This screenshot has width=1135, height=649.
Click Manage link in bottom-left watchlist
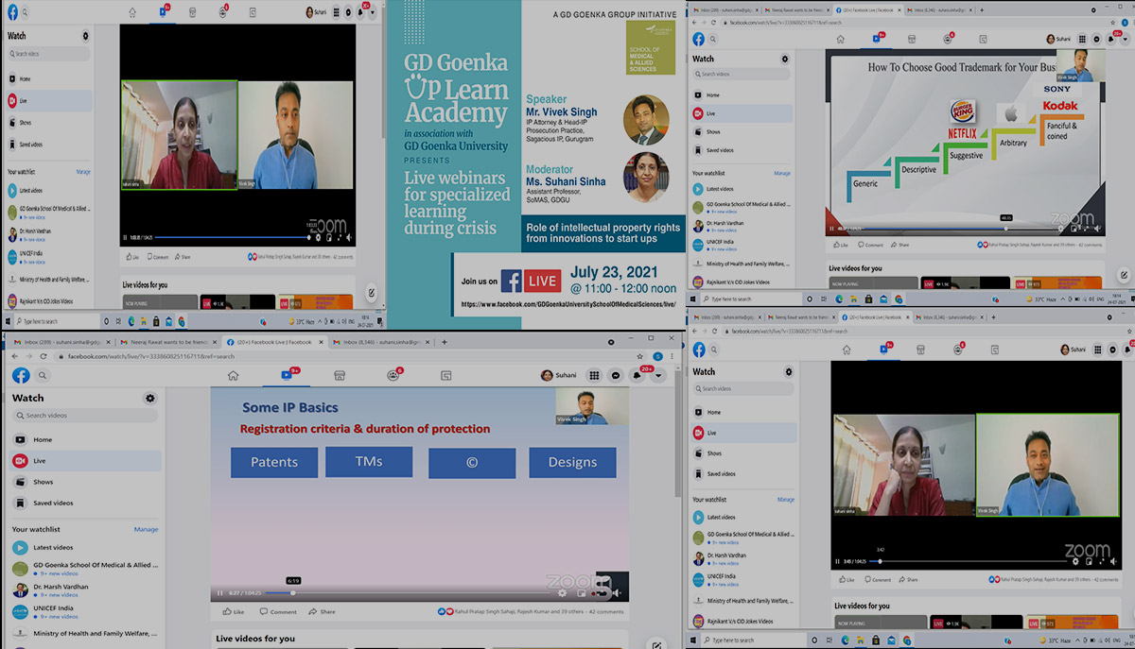click(x=146, y=529)
